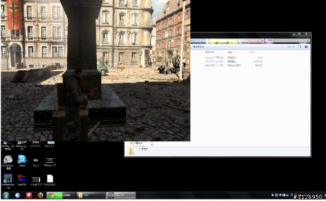Click the magnifier icon in Explorer search
Image resolution: width=326 pixels, height=201 pixels.
308,41
